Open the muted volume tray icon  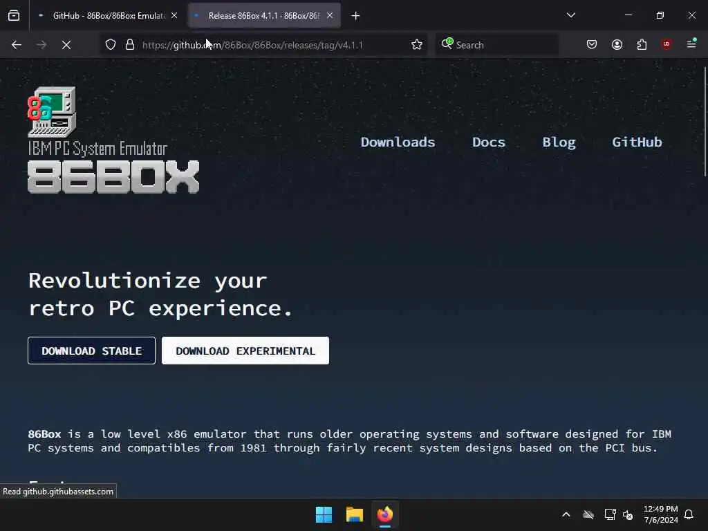click(628, 514)
